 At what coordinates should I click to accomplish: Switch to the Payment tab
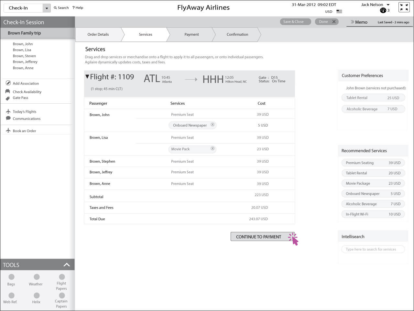(x=191, y=34)
